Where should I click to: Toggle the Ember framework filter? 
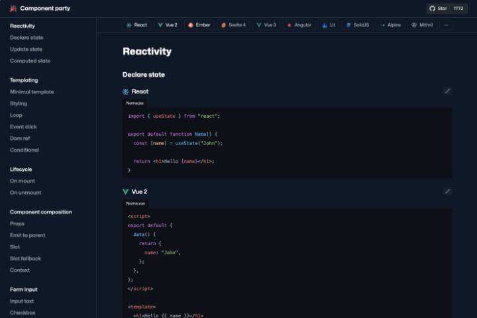[x=199, y=25]
